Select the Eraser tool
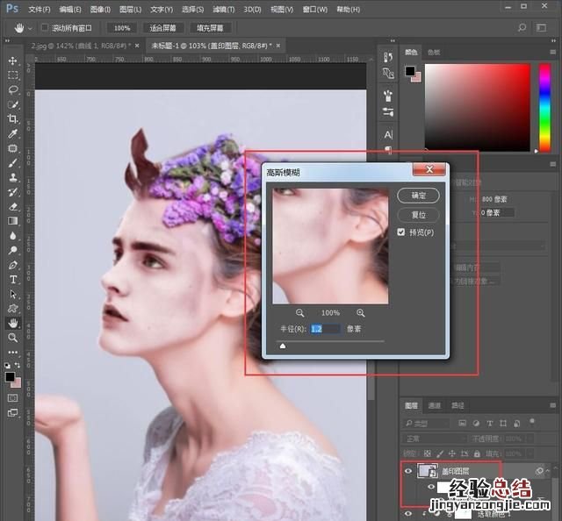This screenshot has height=521, width=562. [x=13, y=206]
